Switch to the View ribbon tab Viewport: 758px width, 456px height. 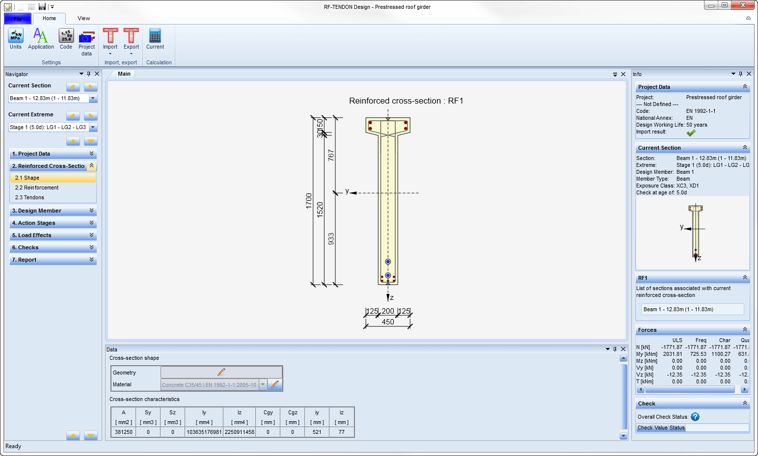(83, 18)
